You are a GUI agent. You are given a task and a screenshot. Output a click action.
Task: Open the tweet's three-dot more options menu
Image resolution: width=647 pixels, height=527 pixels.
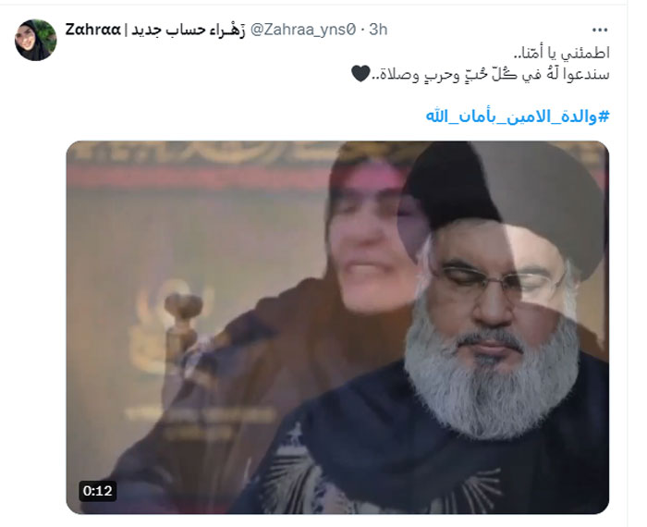600,30
